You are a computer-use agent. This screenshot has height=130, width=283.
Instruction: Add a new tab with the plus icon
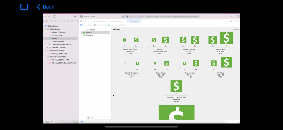tap(232, 16)
